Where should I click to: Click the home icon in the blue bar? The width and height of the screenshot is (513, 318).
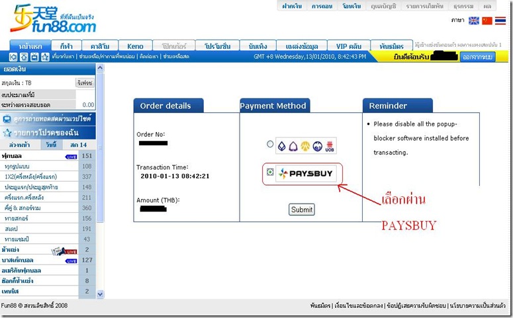click(24, 57)
